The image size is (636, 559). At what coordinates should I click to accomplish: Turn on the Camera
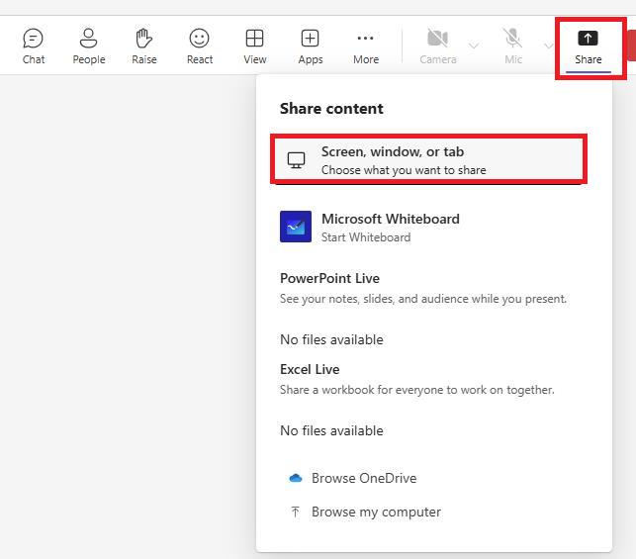437,47
